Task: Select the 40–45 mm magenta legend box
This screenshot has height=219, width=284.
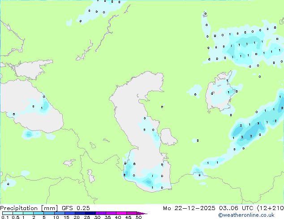Action: 121,213
